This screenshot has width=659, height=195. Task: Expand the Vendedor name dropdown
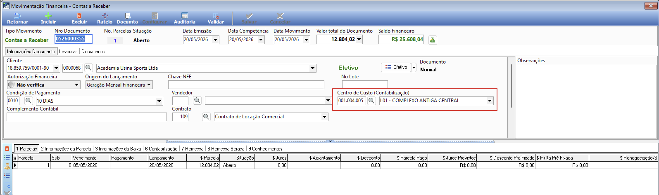328,101
